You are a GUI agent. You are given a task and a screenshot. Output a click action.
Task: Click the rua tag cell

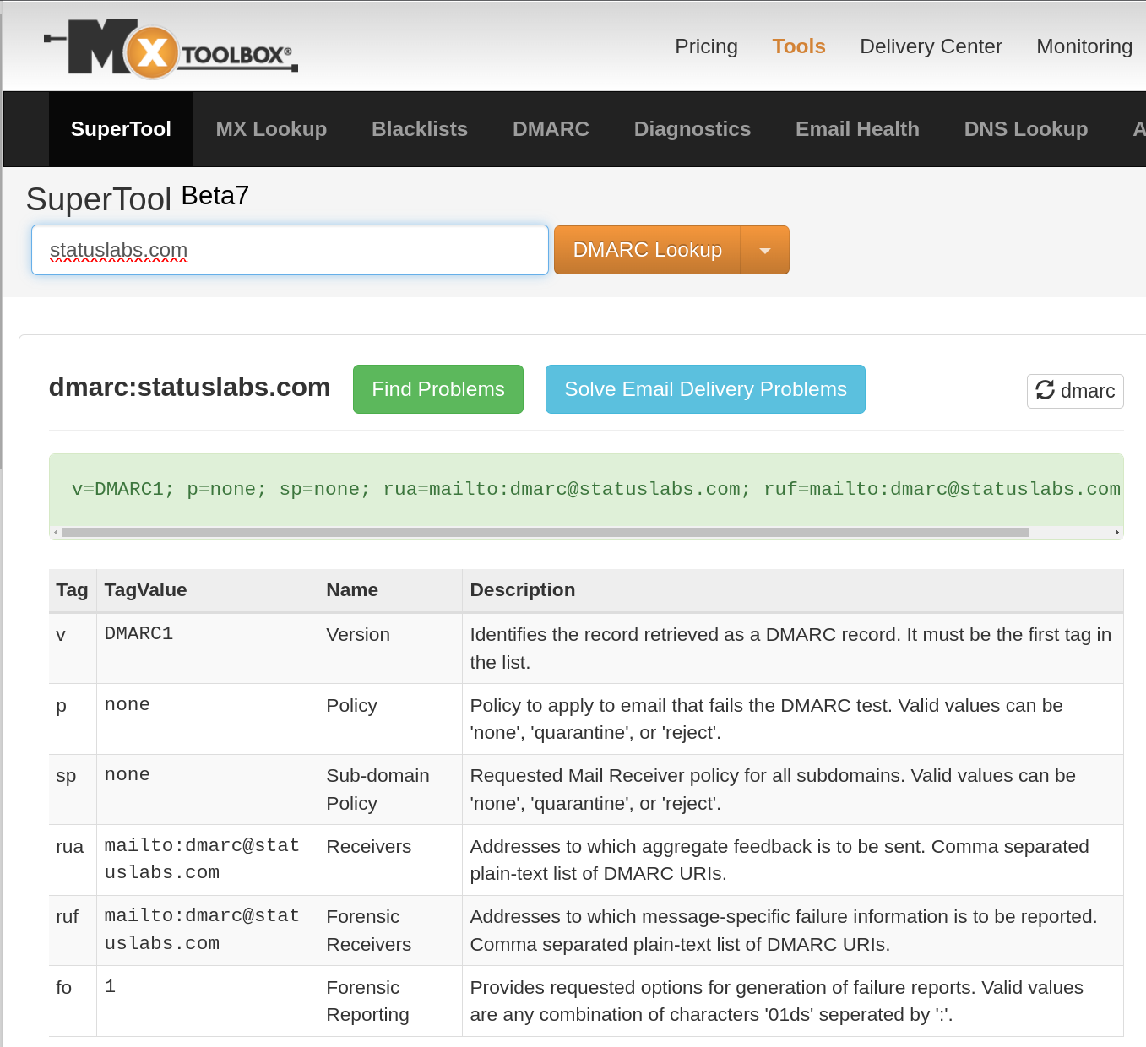pos(72,860)
